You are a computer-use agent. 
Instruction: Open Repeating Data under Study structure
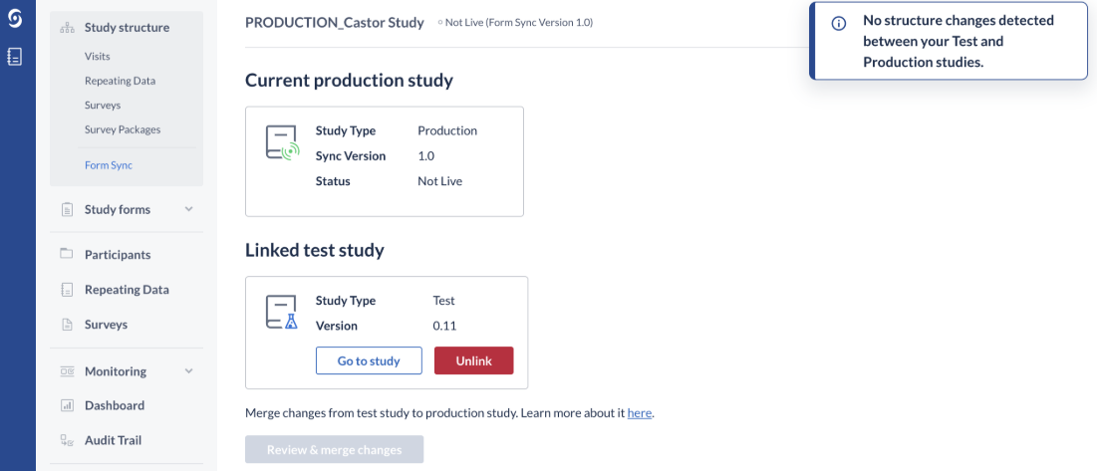click(120, 81)
